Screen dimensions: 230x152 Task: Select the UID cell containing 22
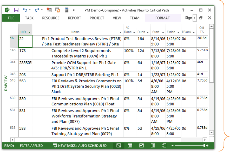(25, 41)
